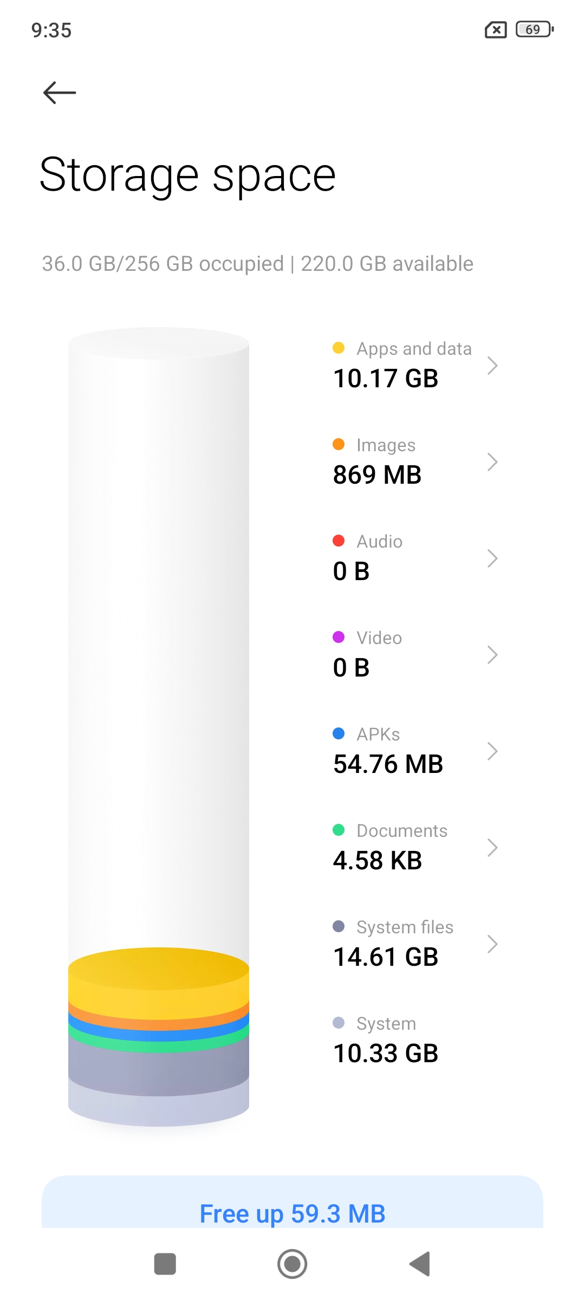Tap the Free up 59.3 MB button
585x1300 pixels.
point(292,1212)
